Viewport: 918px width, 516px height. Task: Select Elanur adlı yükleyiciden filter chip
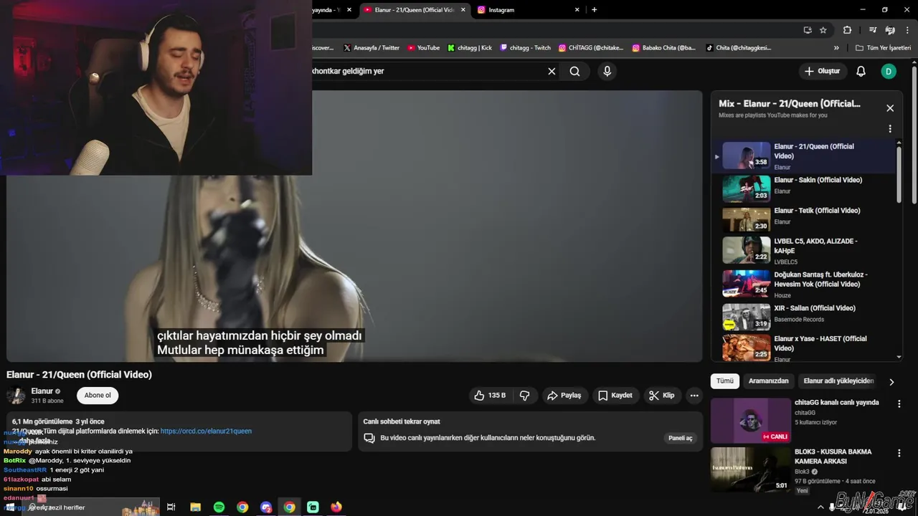pos(838,381)
